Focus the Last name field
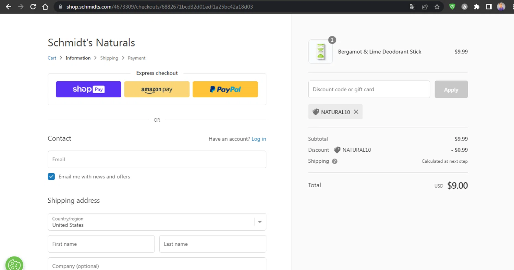The height and width of the screenshot is (270, 514). pyautogui.click(x=213, y=244)
